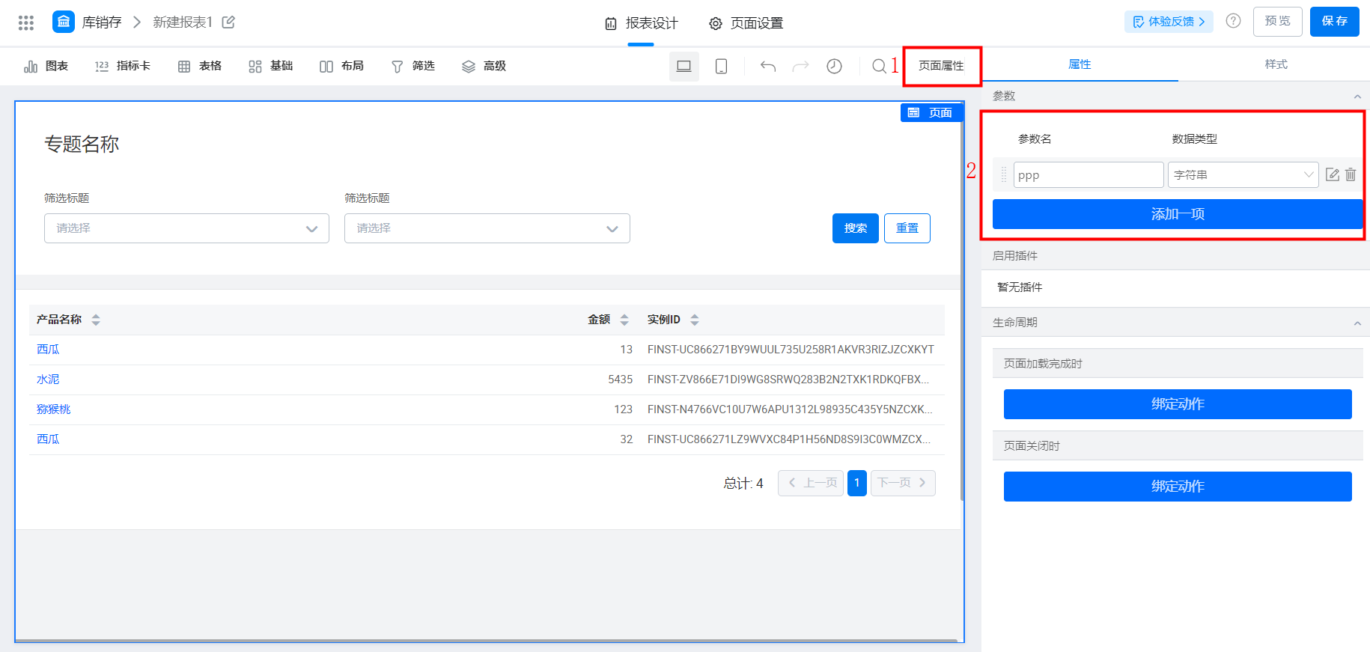Sort by 金额 column arrows
1370x652 pixels.
tap(624, 320)
